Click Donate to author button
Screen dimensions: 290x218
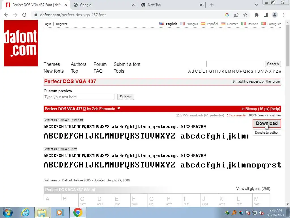[x=267, y=133]
